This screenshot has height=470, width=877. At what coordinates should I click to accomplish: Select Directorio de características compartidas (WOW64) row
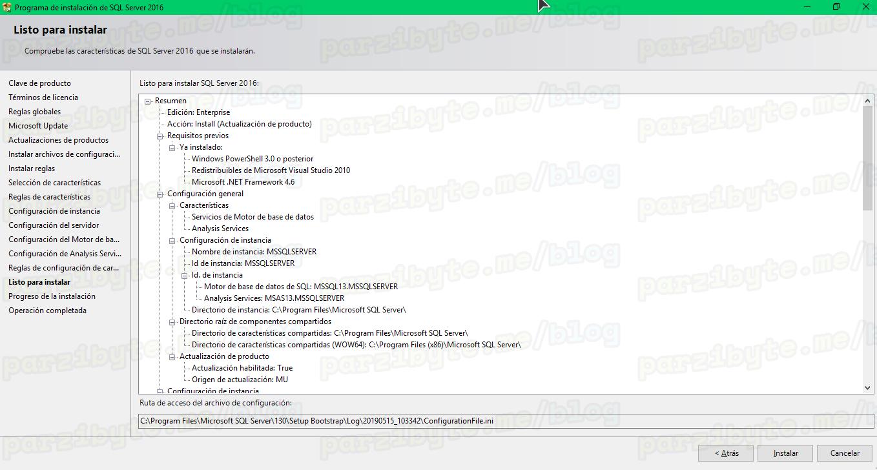click(356, 345)
